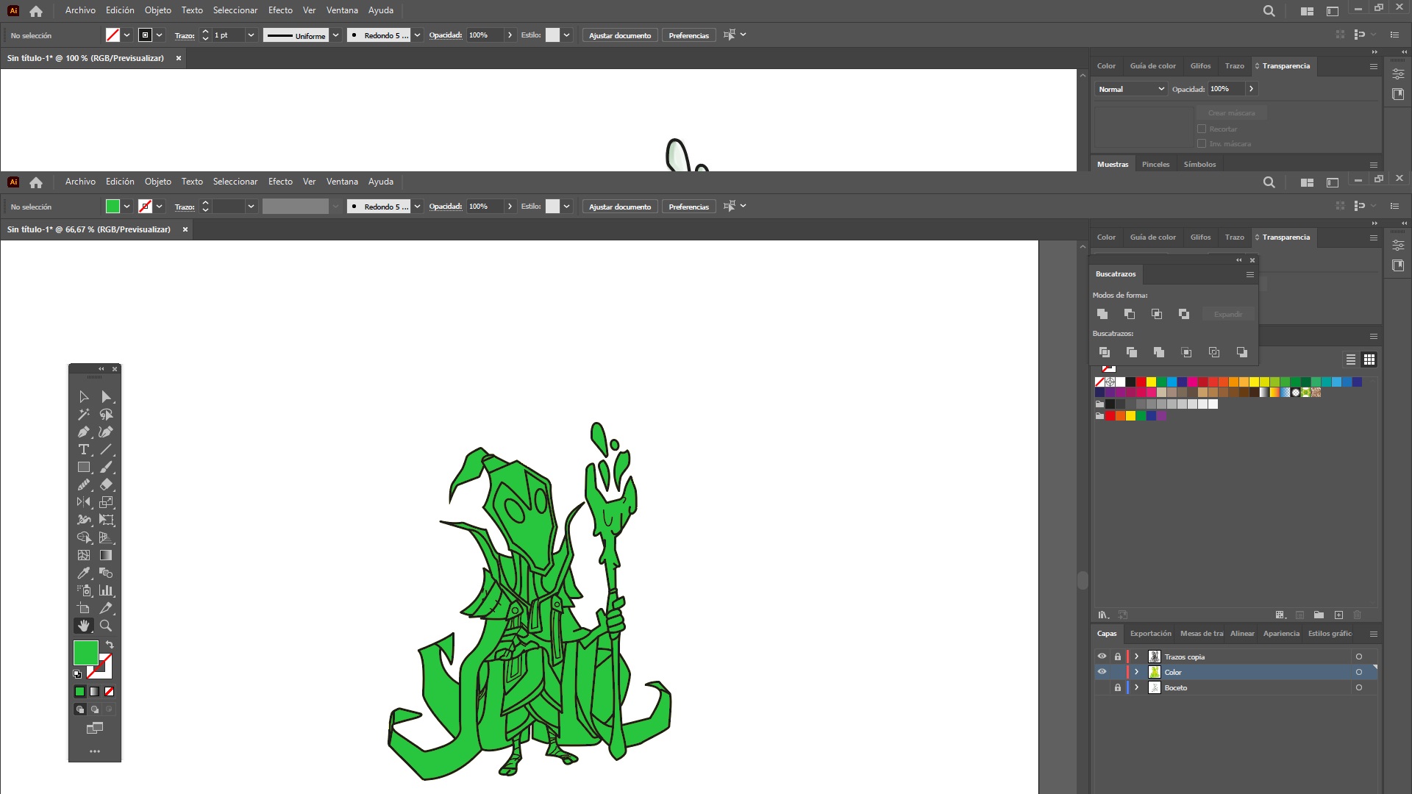The image size is (1412, 794).
Task: Click the swap fill and stroke arrow
Action: (110, 645)
